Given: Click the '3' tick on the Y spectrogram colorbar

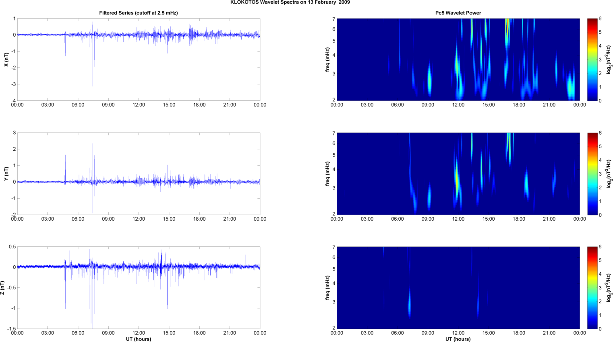Looking at the screenshot, I should 600,174.
